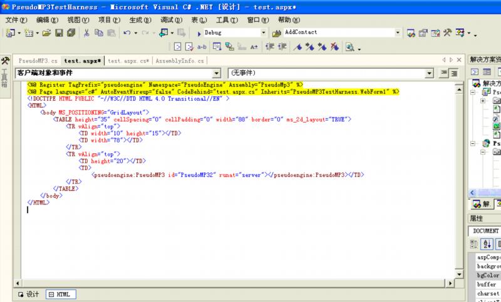Click the Navigate Backward icon
The width and height of the screenshot is (501, 302).
pyautogui.click(x=164, y=33)
